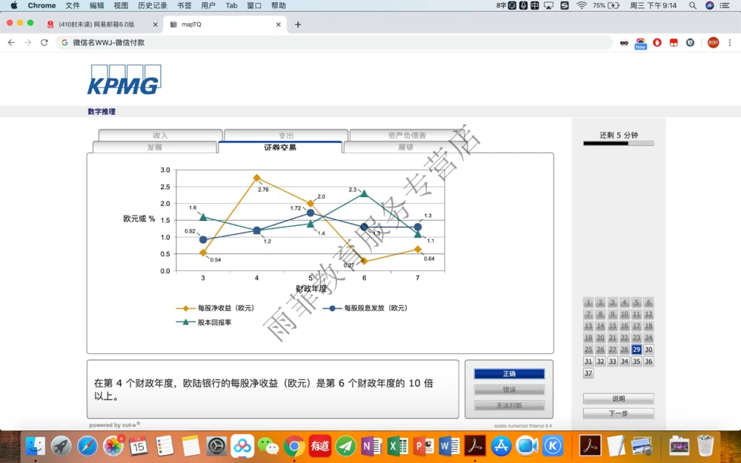Click the 说明 button

point(619,398)
